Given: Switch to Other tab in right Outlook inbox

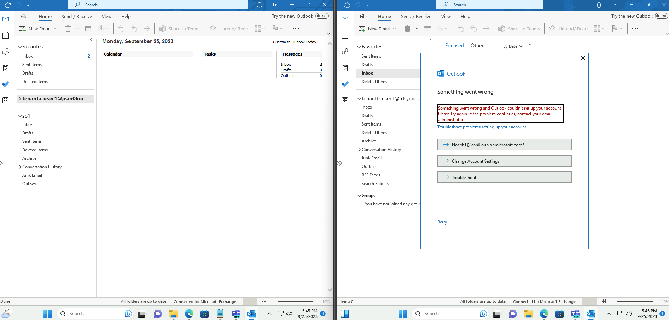Looking at the screenshot, I should 477,46.
